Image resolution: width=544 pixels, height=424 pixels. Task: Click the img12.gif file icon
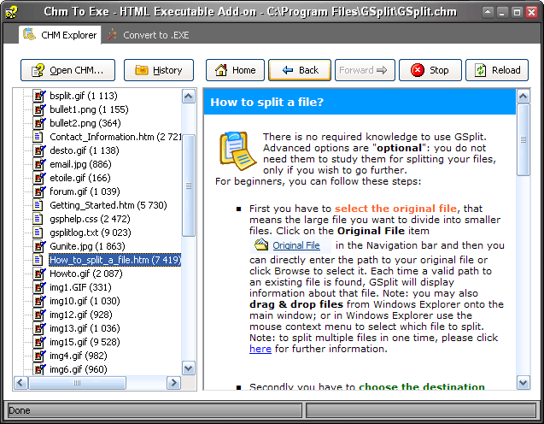click(39, 315)
